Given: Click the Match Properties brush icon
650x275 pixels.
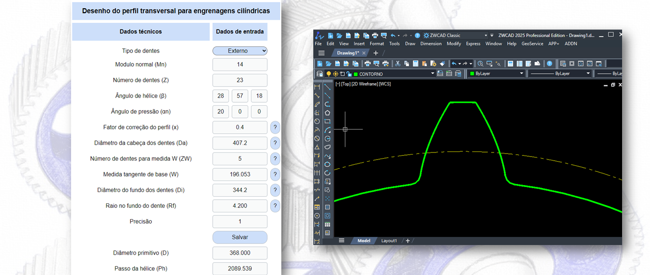Looking at the screenshot, I should 442,64.
